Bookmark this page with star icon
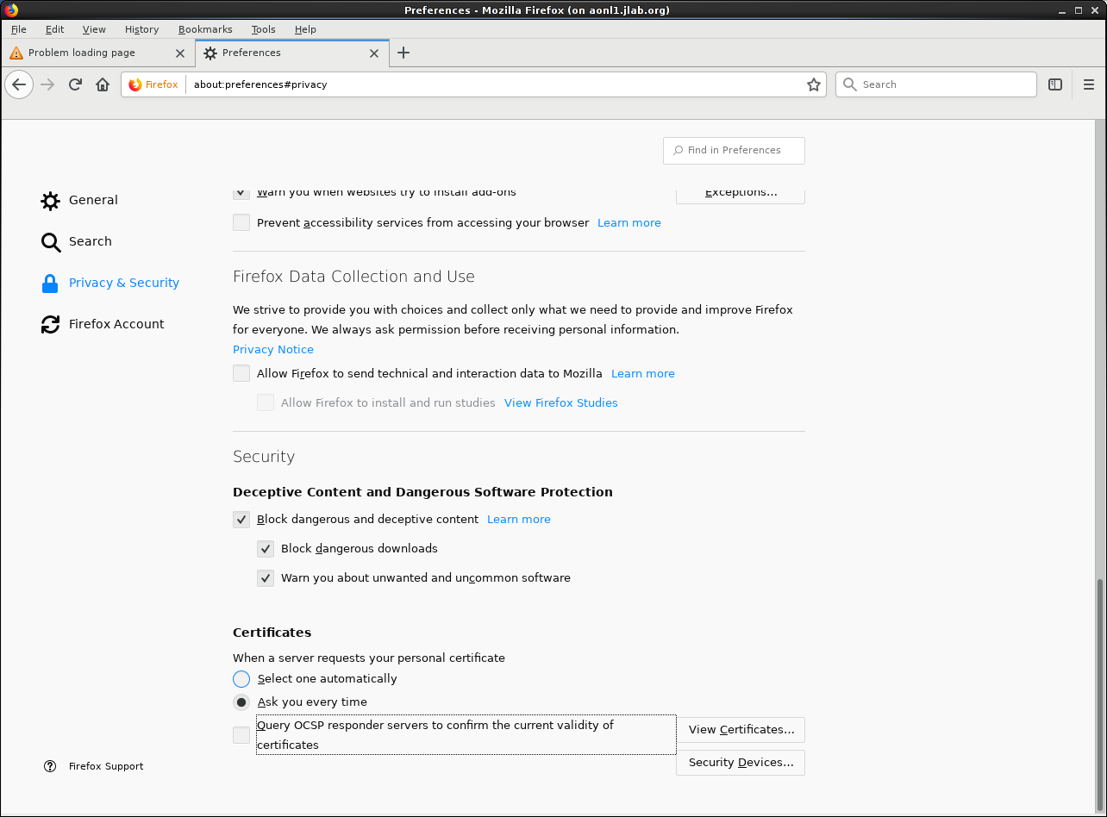 coord(813,84)
